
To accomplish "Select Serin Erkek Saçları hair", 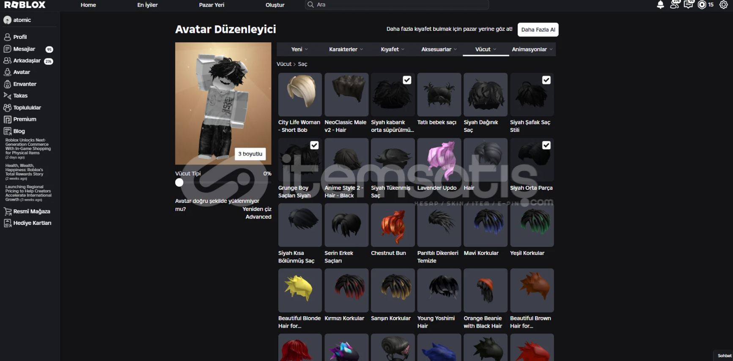I will [346, 225].
